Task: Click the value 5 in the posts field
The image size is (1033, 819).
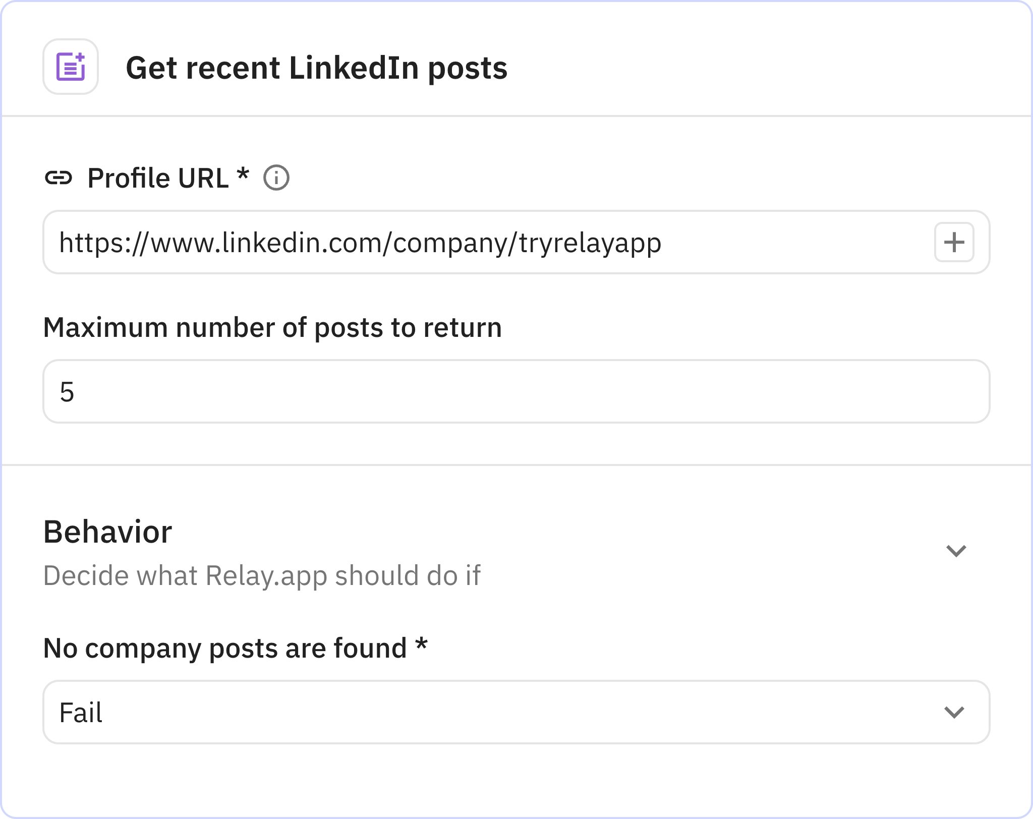Action: point(67,392)
